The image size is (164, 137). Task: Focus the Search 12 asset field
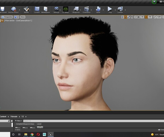point(93,121)
